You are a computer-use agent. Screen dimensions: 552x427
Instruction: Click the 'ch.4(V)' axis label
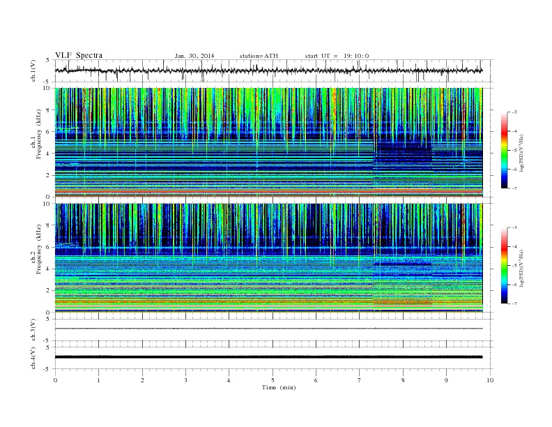33,358
